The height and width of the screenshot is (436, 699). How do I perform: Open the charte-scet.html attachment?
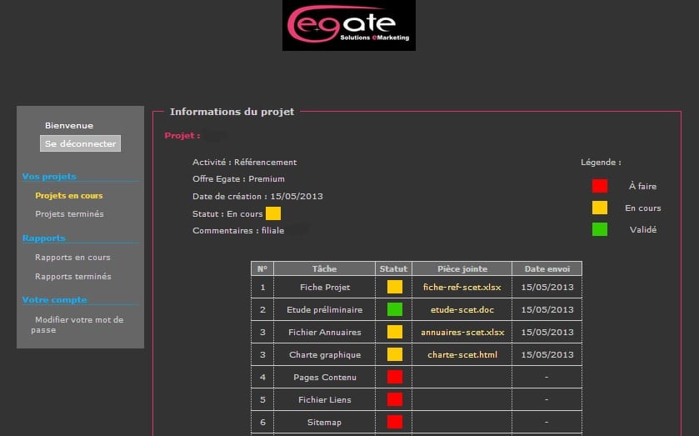462,354
